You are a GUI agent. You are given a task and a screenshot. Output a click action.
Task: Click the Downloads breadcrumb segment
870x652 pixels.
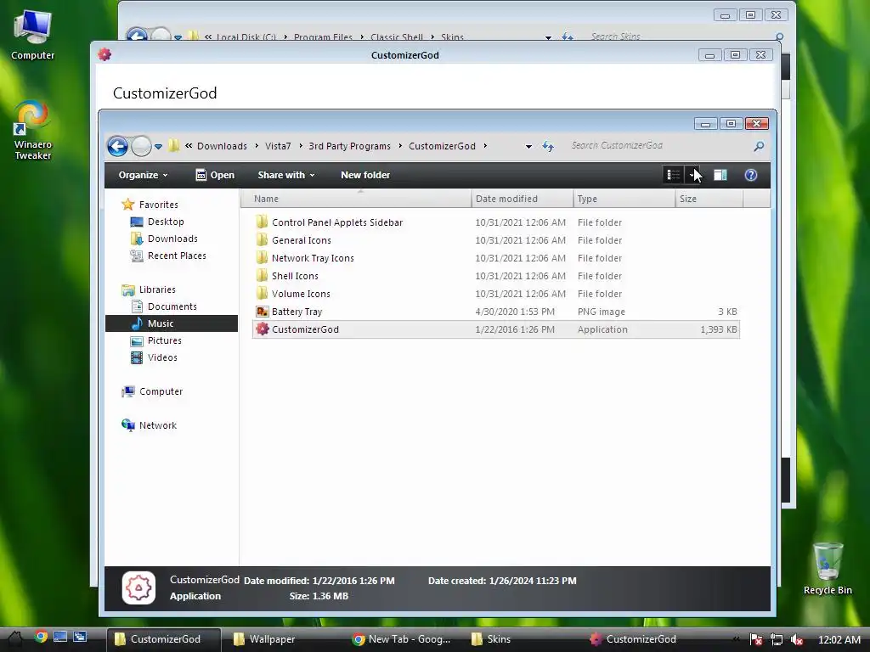point(222,146)
